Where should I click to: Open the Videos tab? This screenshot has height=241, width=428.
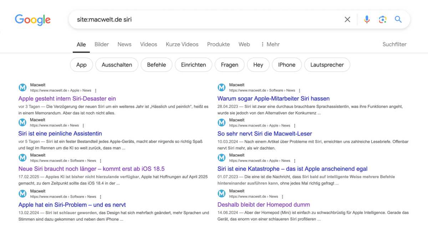click(149, 44)
